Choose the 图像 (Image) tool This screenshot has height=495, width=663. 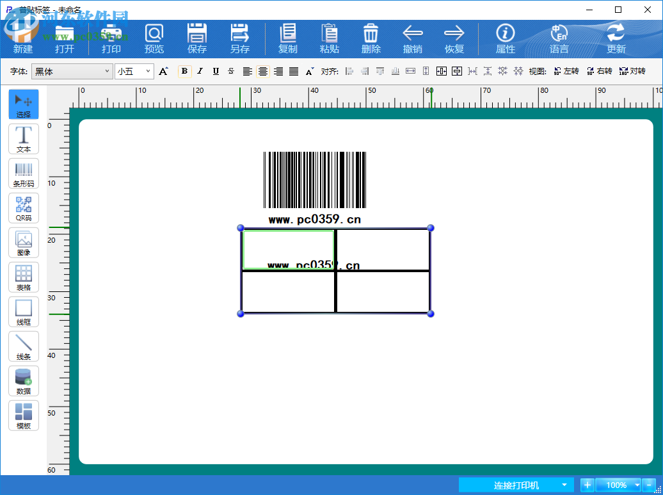(24, 243)
